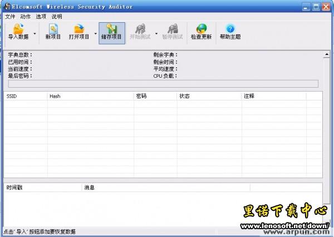334x237 pixels.
Task: Expand the 开始测试 dropdown arrow
Action: 156,33
